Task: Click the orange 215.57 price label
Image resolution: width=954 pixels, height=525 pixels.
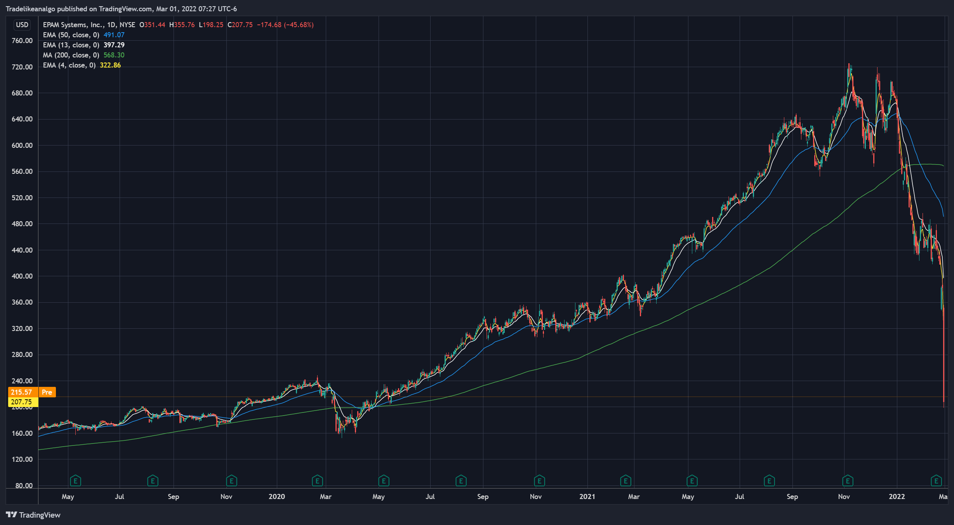Action: pyautogui.click(x=23, y=392)
